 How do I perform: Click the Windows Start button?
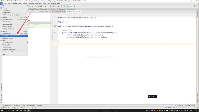click(x=2, y=110)
